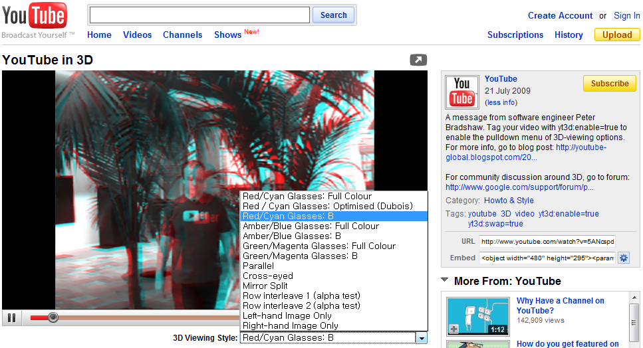Select Red / Cyan Glasses: Optimised (Dubois)
Screen dimensions: 643x348
point(334,206)
